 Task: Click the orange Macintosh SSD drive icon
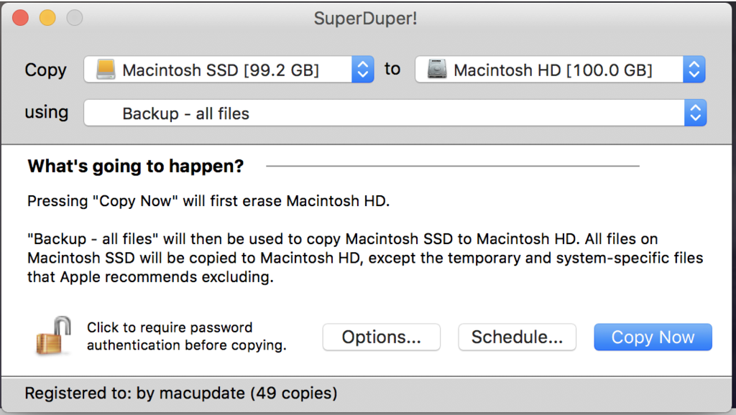point(106,70)
